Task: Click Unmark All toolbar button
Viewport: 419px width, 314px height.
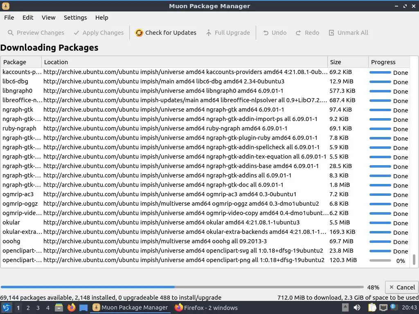Action: [349, 33]
